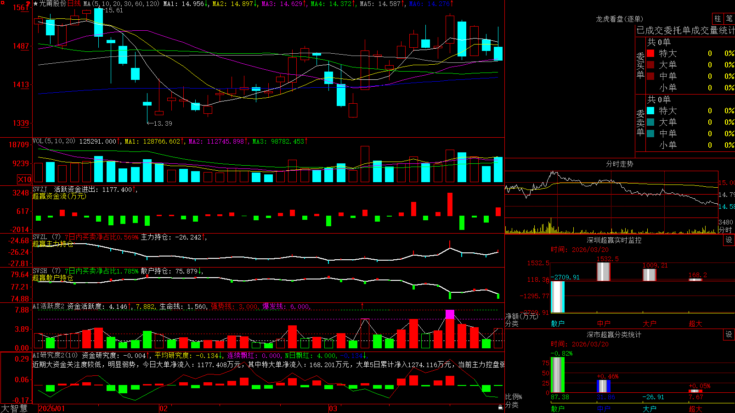Select the 分时走势 panel title
This screenshot has width=735, height=413.
(x=619, y=164)
